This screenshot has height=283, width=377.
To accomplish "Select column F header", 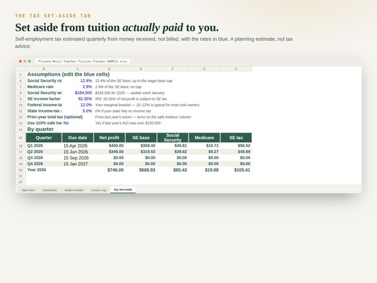I will coord(173,69).
